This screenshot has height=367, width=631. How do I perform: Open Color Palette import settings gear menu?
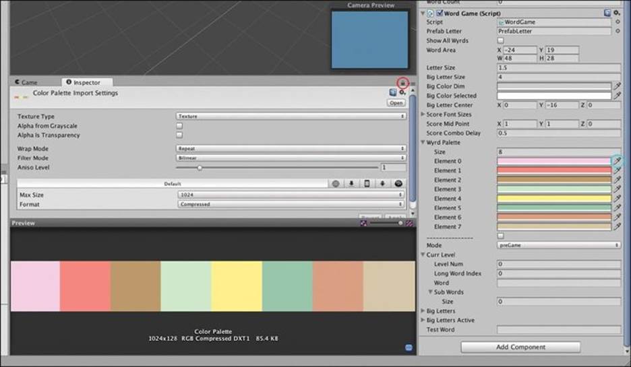point(402,93)
